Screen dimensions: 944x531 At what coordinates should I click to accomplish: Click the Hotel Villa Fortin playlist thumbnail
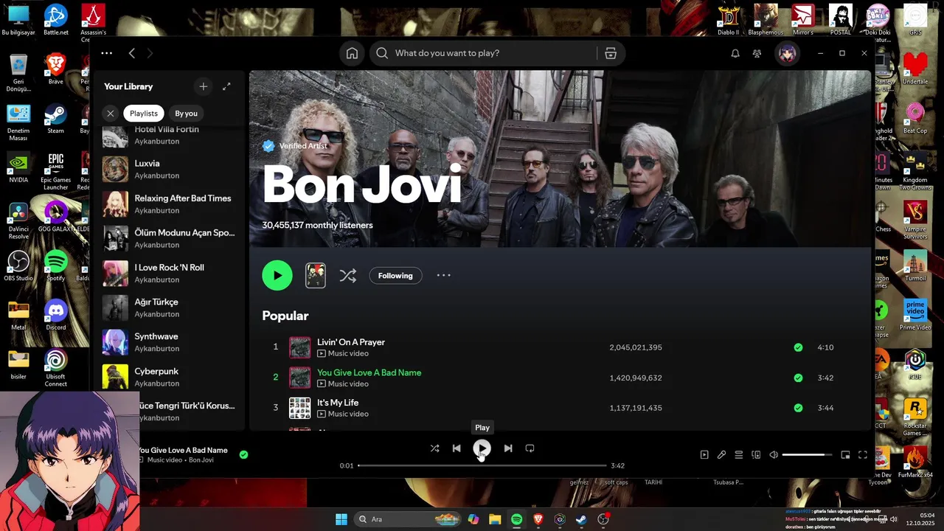click(x=115, y=136)
